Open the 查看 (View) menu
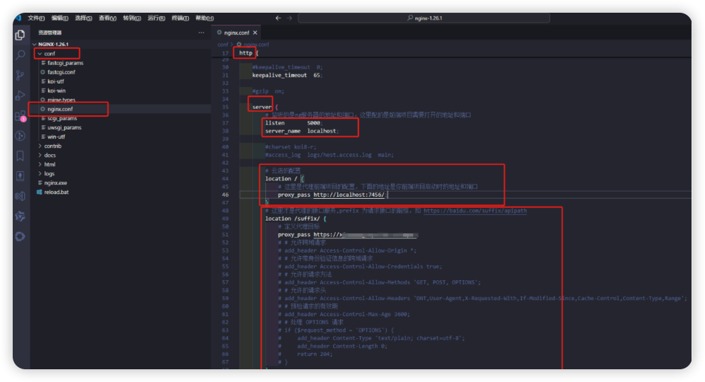The image size is (705, 382). tap(107, 18)
